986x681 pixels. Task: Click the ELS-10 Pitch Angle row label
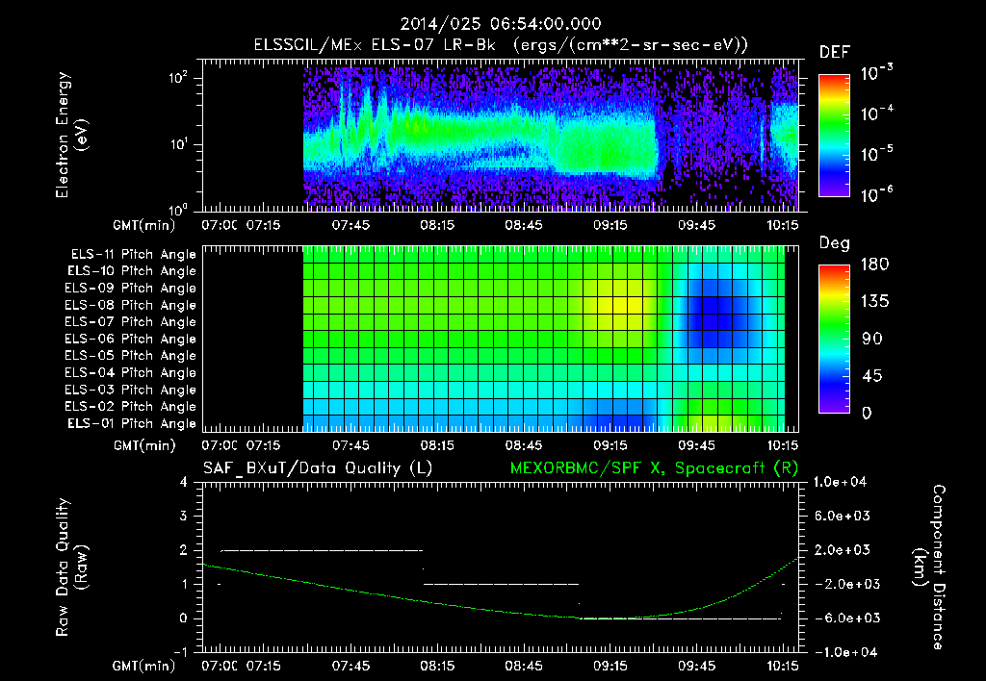tap(131, 271)
